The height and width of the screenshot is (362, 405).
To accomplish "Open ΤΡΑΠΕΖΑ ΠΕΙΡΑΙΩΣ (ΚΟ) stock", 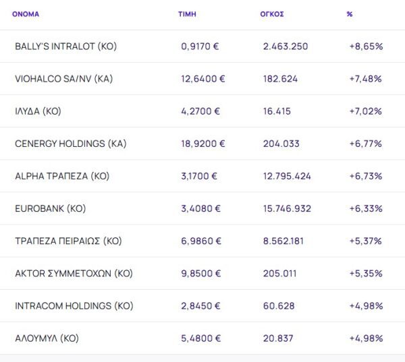I will pos(68,241).
